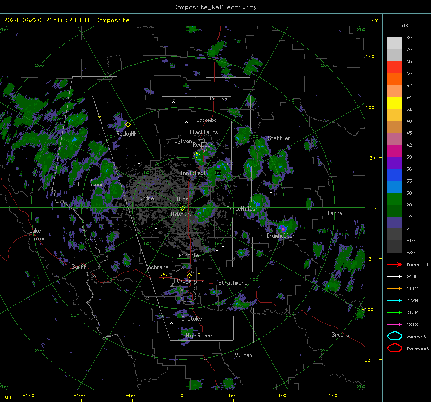
Task: Click the Didsbury city label
Action: (181, 214)
